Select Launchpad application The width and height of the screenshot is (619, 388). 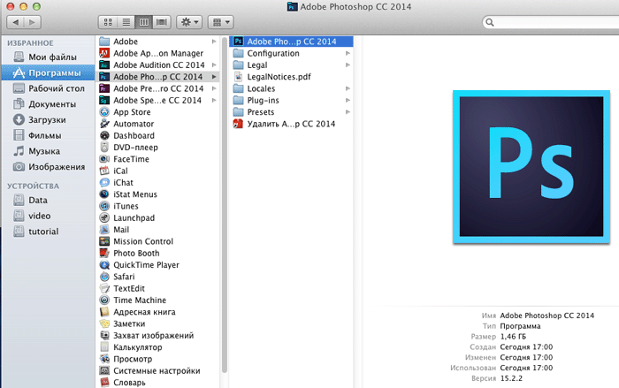tap(158, 218)
